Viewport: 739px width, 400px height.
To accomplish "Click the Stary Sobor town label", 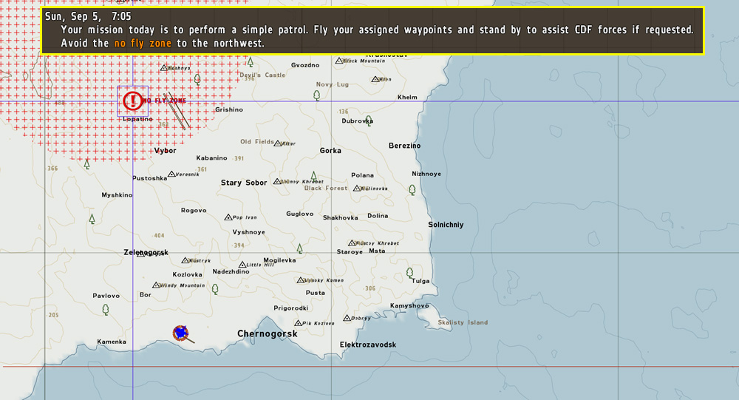I will [244, 183].
